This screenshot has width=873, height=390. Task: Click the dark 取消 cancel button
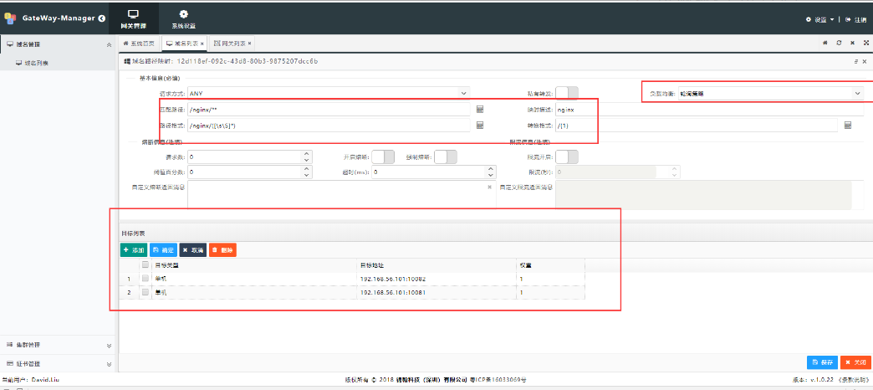point(192,250)
